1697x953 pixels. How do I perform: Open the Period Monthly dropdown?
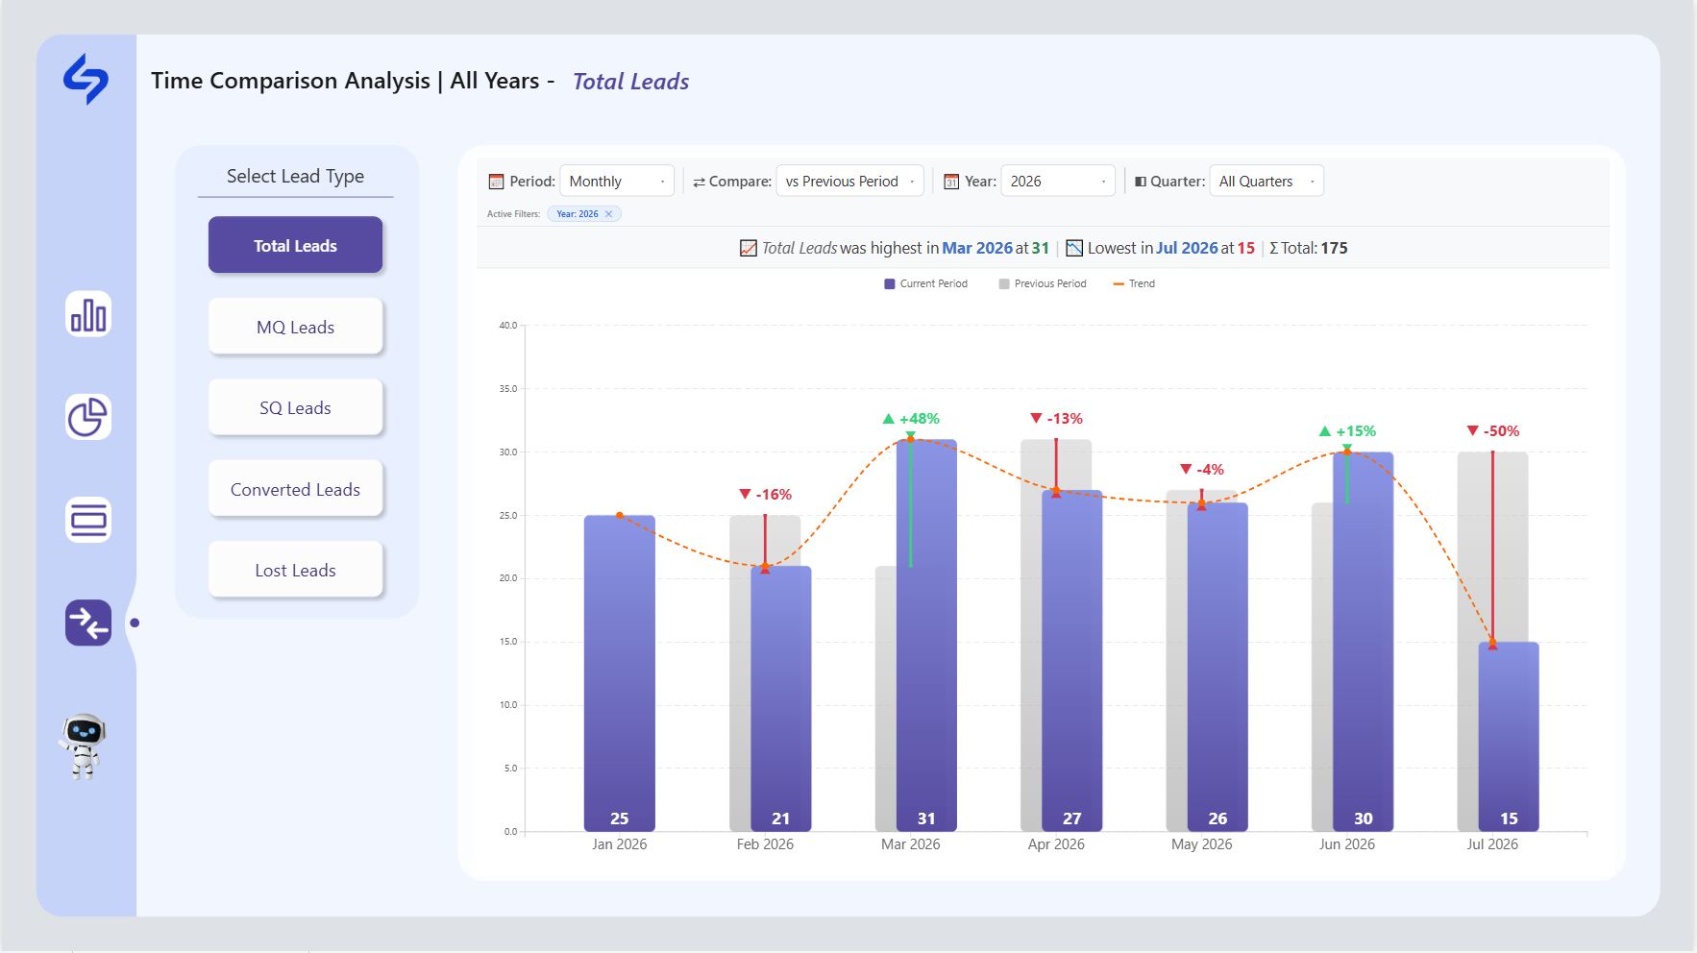pos(617,181)
